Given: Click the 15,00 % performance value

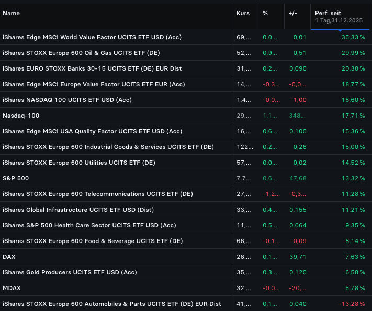Looking at the screenshot, I should click(x=353, y=147).
